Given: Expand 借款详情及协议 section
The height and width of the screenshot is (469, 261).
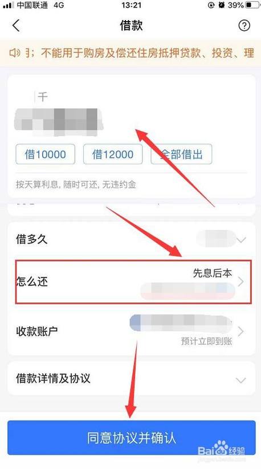Looking at the screenshot, I should coord(131,379).
